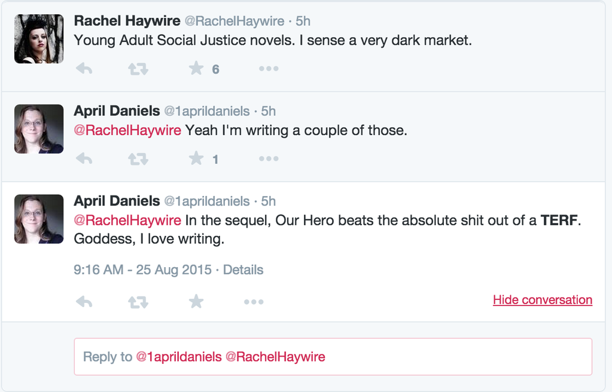Viewport: 612px width, 392px height.
Task: Favorite Rachel Haywire's tweet with 6 stars
Action: point(196,69)
